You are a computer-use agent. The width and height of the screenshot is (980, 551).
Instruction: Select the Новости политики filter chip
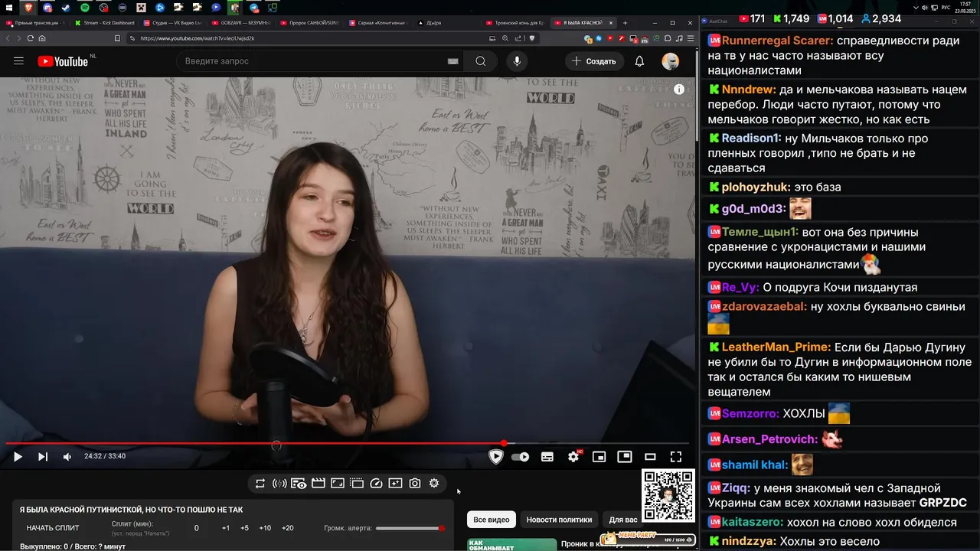click(559, 520)
